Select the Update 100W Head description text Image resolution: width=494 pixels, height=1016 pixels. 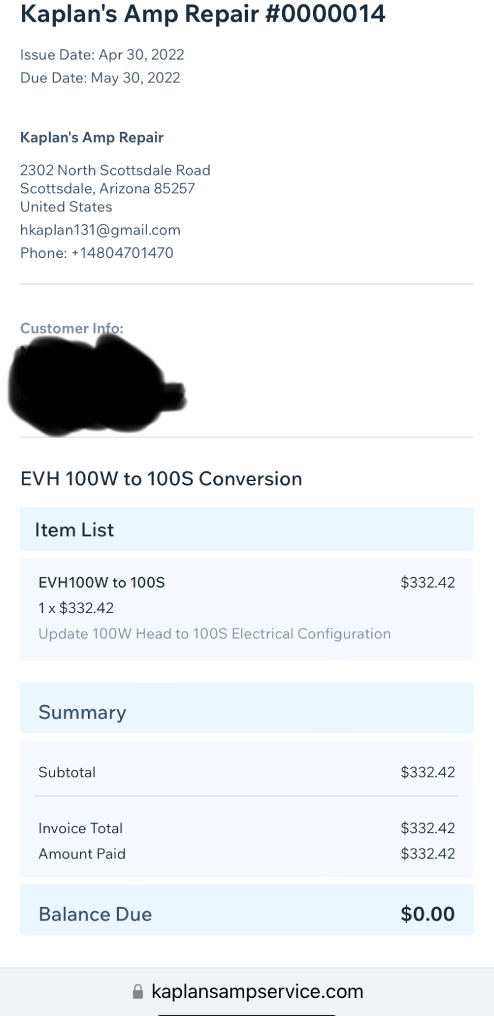coord(214,634)
